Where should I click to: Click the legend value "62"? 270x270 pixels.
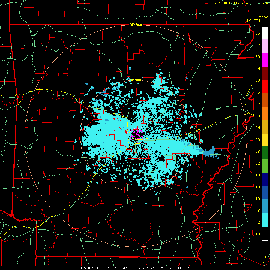point(258,45)
